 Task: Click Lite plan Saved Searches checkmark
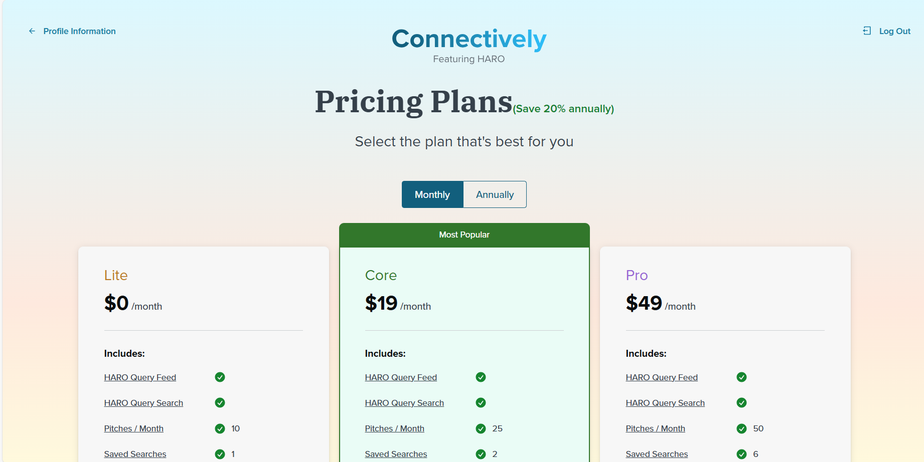pyautogui.click(x=220, y=454)
